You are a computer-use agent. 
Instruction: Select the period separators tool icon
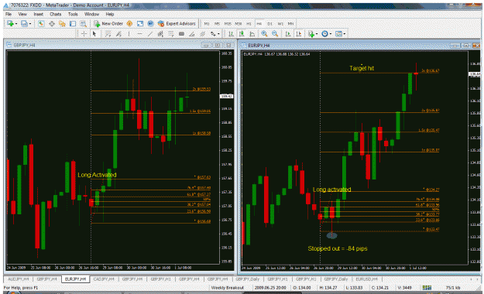pyautogui.click(x=108, y=34)
